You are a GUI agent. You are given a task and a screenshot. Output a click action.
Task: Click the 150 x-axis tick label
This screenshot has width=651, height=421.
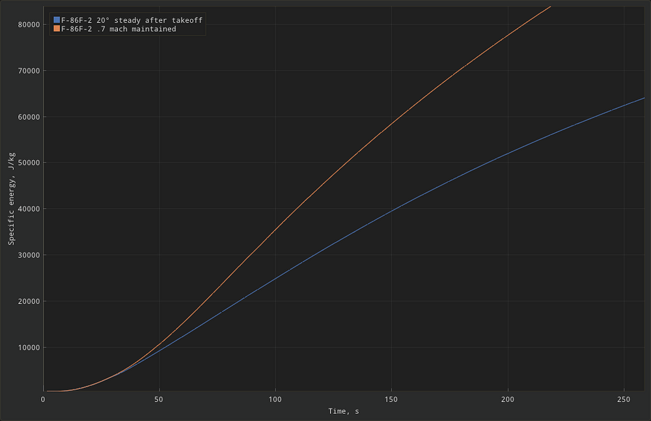[391, 400]
